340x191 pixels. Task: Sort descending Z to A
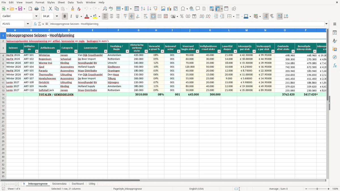pos(149,9)
